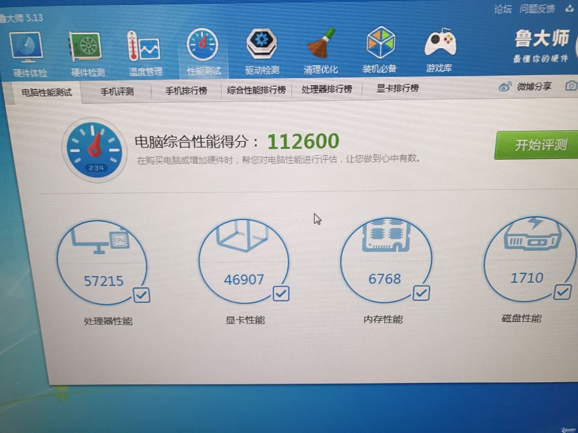Click the 显卡性能 label
The height and width of the screenshot is (433, 578).
pos(245,320)
